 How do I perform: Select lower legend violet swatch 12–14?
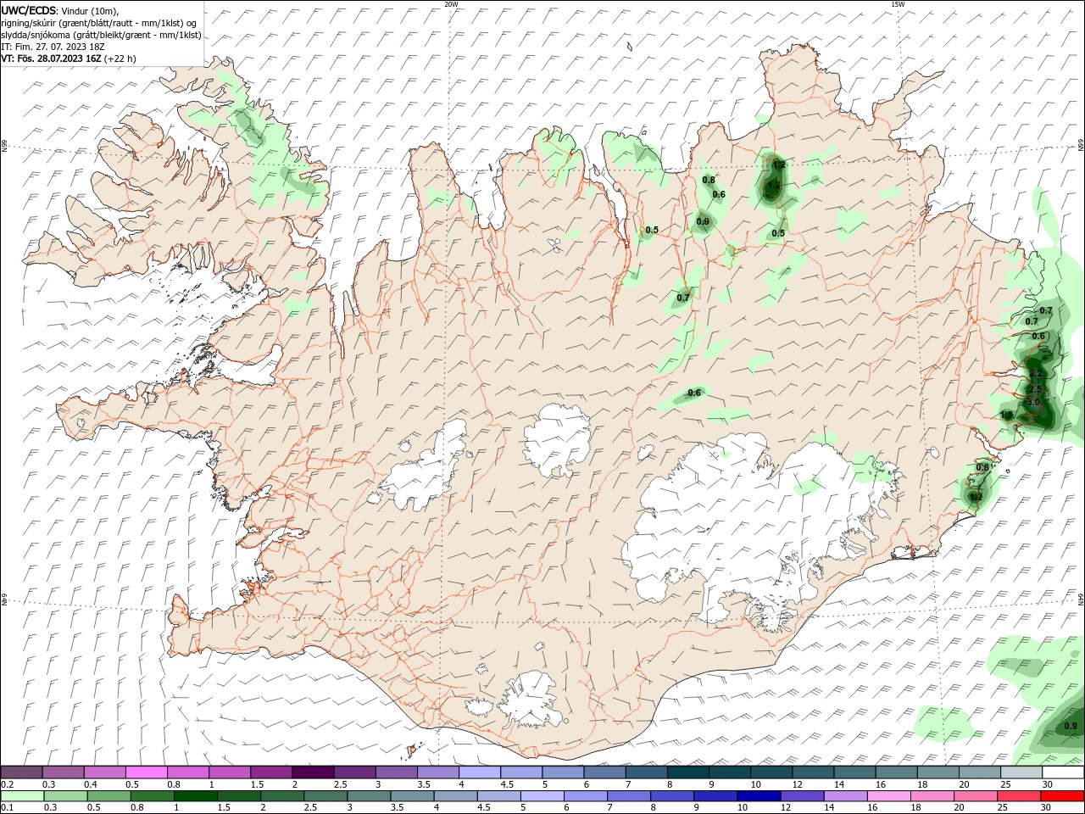803,795
